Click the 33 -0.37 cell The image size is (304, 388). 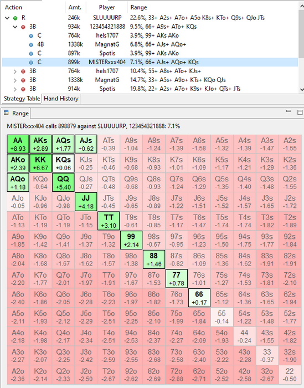point(267,355)
